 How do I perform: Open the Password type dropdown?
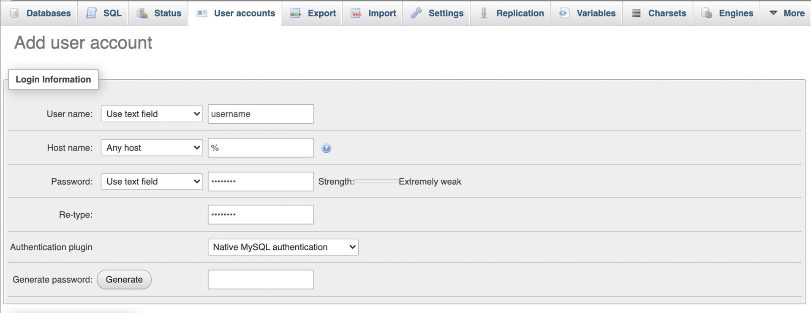coord(152,181)
